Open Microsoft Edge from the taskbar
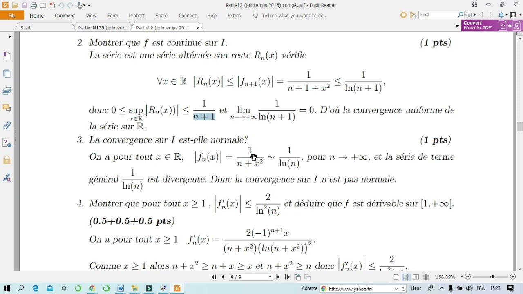 pos(36,288)
